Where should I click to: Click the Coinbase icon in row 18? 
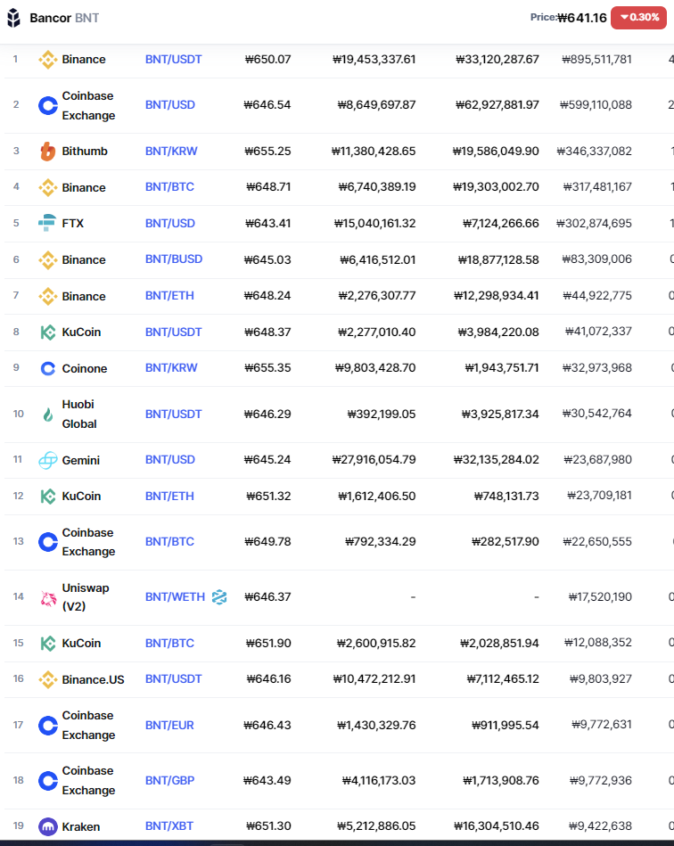pyautogui.click(x=48, y=781)
